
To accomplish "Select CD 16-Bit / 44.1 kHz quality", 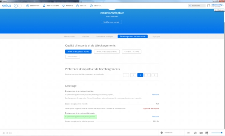I will (132, 52).
